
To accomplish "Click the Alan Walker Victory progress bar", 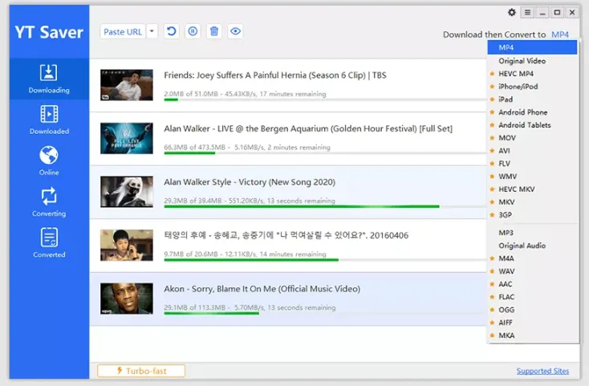I will coord(325,206).
